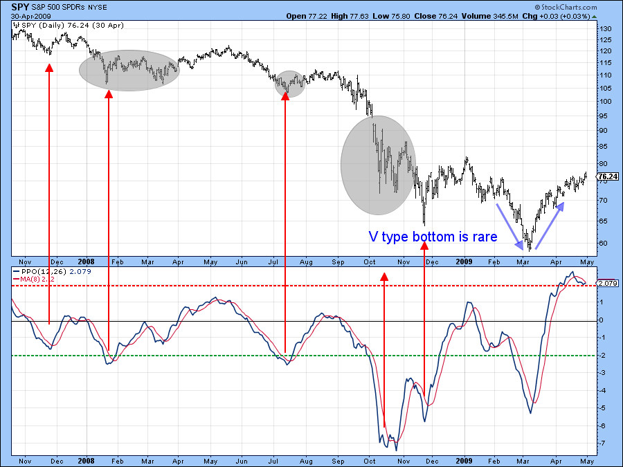Click the 60 price axis label

pos(604,243)
